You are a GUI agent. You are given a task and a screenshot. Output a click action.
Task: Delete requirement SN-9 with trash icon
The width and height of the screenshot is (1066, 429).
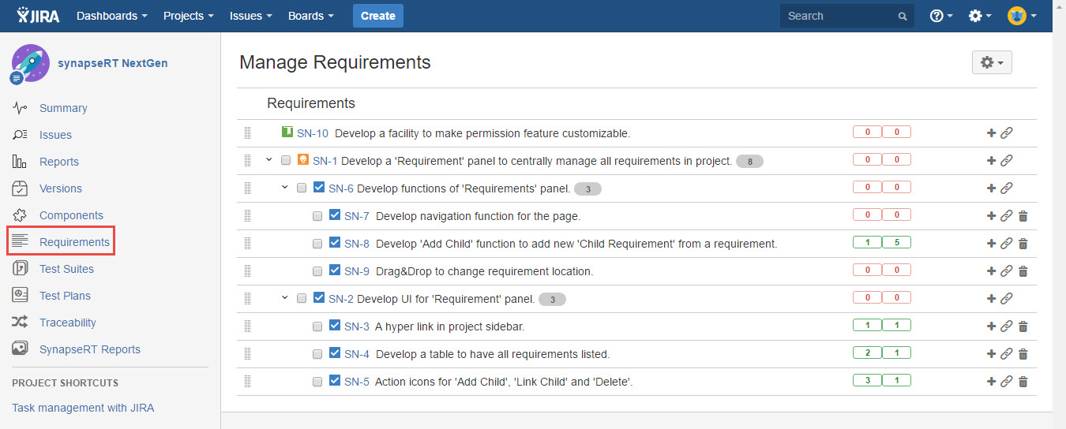1023,271
